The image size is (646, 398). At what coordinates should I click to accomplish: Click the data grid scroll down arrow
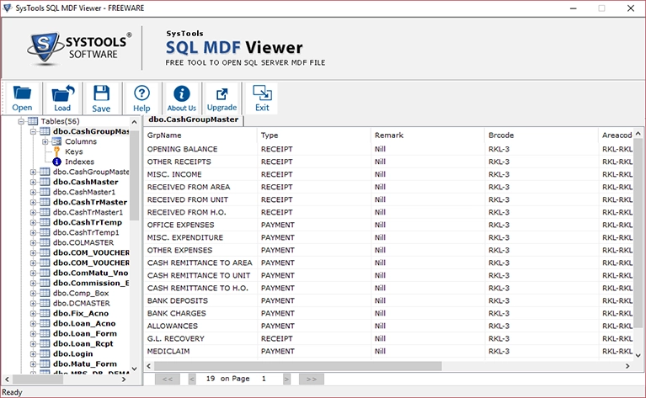(x=638, y=355)
